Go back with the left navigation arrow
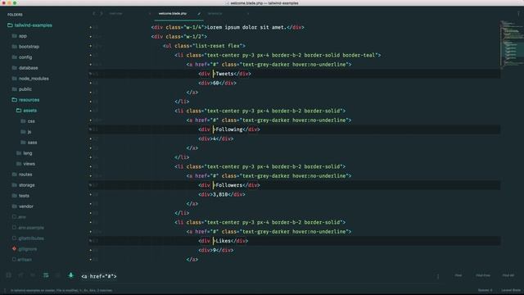 tap(94, 13)
